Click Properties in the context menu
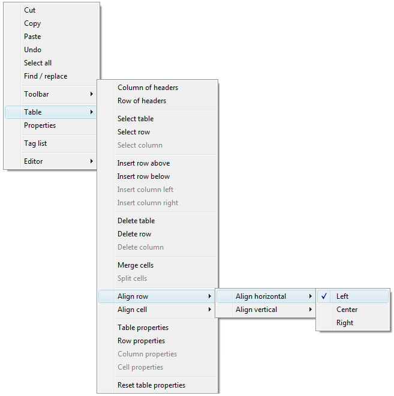The height and width of the screenshot is (396, 394). coord(51,125)
